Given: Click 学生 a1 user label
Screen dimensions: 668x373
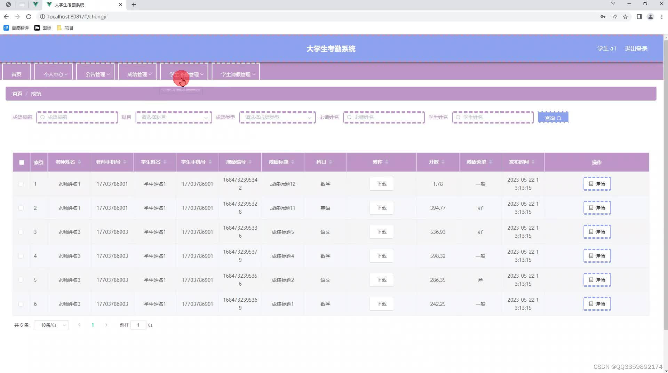Looking at the screenshot, I should (x=607, y=49).
